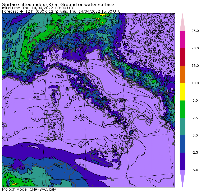Click the 20.0 legend value label
The image size is (201, 193).
(195, 48)
